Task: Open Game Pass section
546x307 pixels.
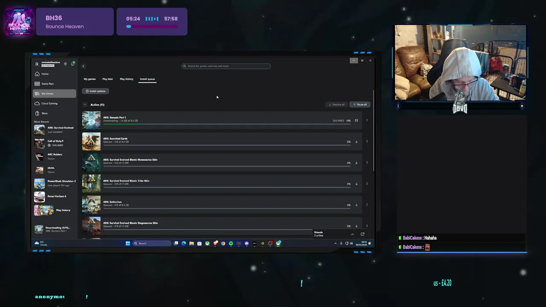Action: pos(55,84)
